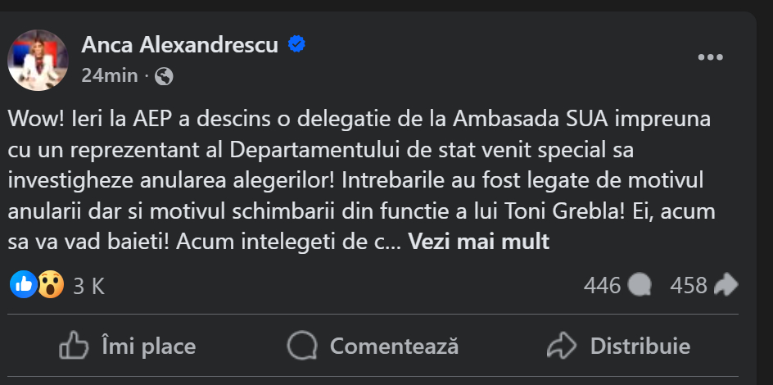Viewport: 773px width, 385px height.
Task: Click the blue verified badge
Action: (x=296, y=45)
